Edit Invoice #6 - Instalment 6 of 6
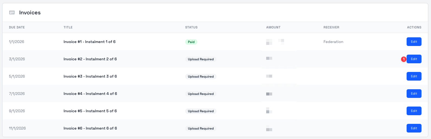 414,128
